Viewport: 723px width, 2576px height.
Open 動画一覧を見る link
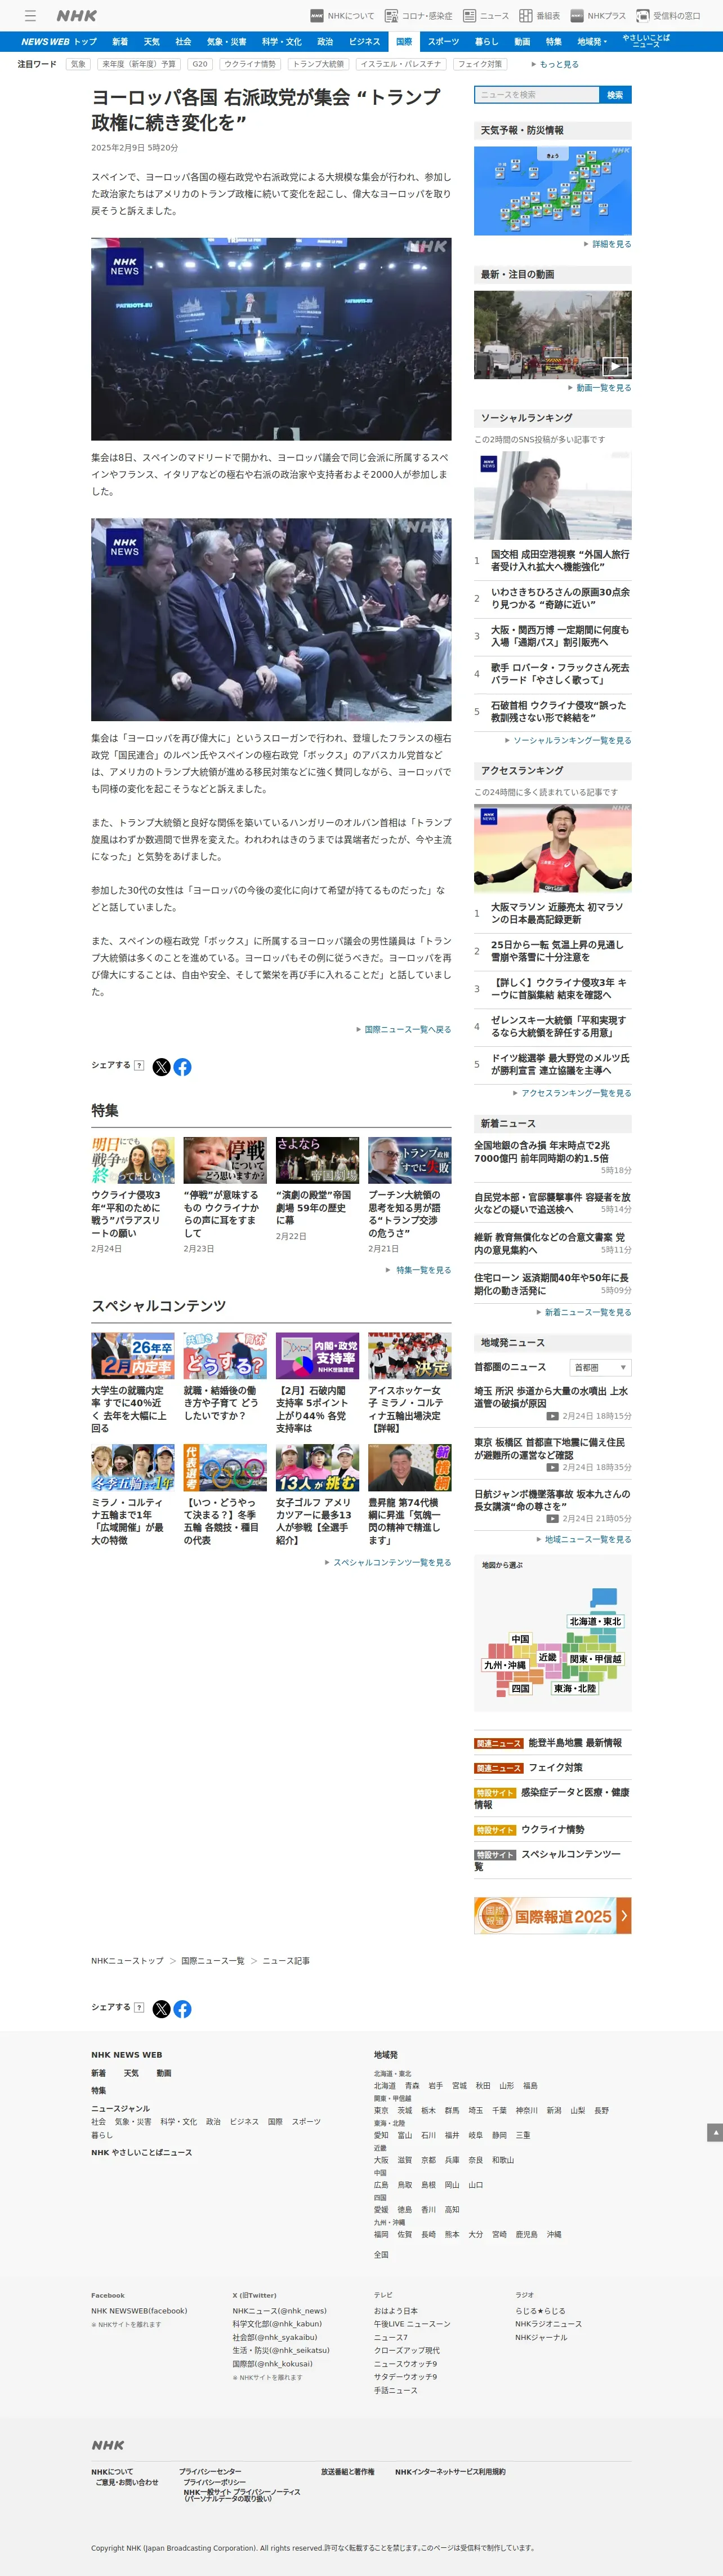[600, 388]
